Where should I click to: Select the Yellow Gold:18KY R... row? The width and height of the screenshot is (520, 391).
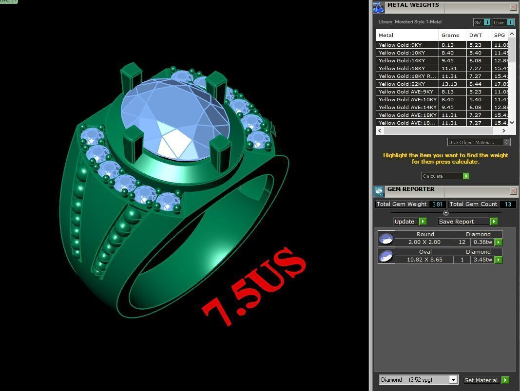442,76
